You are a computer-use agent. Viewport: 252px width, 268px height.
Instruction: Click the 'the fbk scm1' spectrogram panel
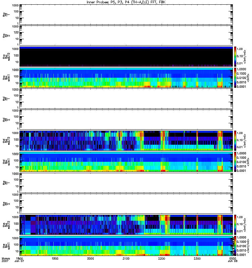[x=126, y=246]
